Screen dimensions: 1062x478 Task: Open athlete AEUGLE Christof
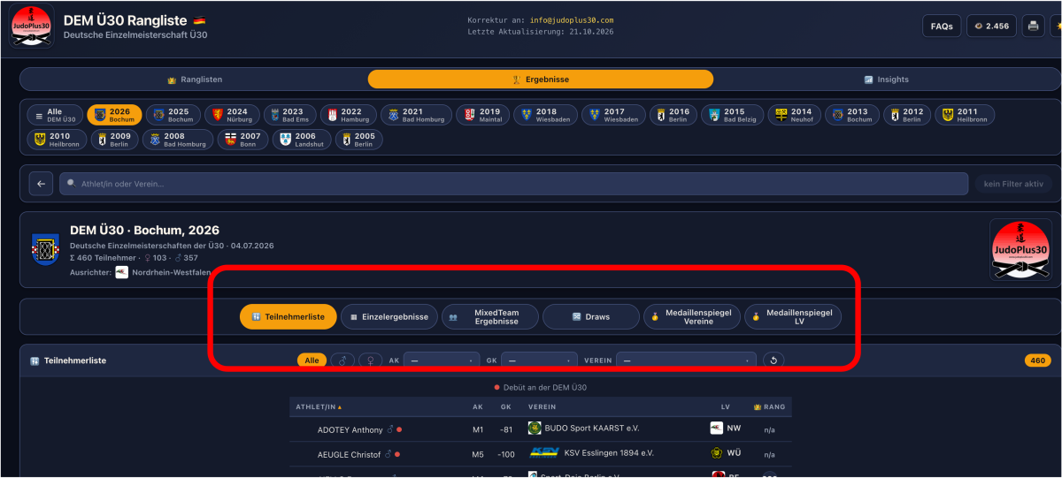click(x=349, y=454)
